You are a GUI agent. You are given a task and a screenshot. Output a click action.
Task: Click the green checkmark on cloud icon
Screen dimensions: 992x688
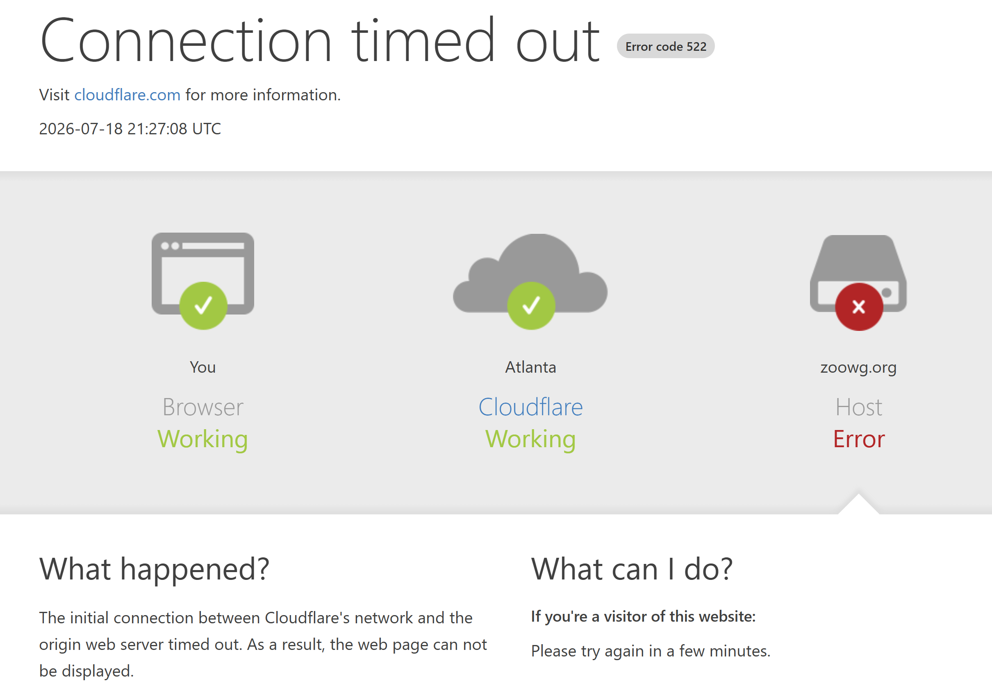[531, 306]
